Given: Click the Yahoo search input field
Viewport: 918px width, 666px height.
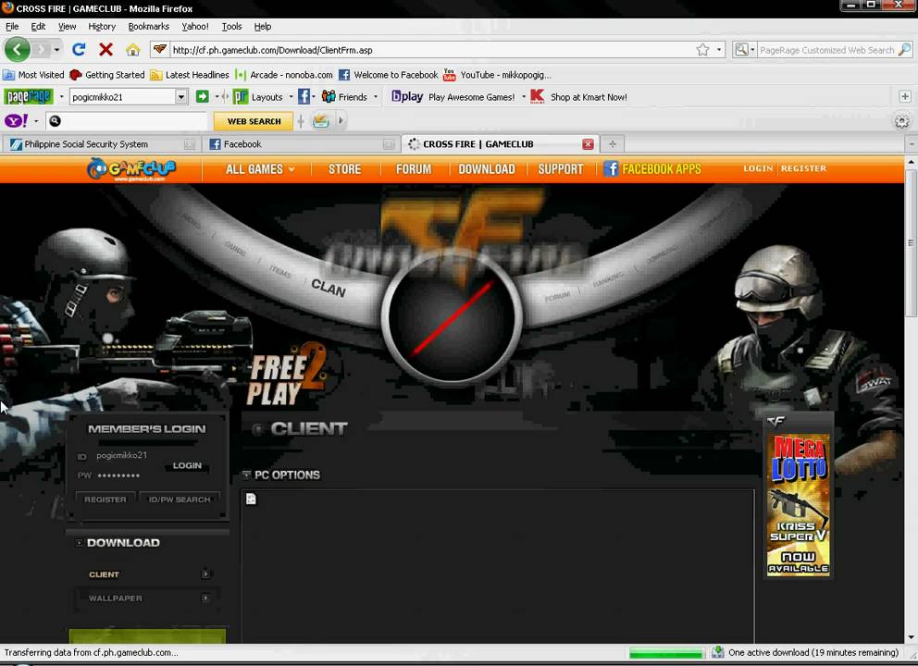Looking at the screenshot, I should pos(135,121).
